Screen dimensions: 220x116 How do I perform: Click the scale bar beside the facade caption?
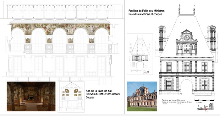(x=205, y=100)
